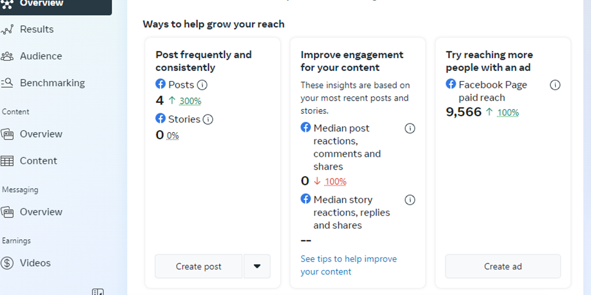This screenshot has width=591, height=295.
Task: Click the 300% posts change value
Action: tap(190, 101)
